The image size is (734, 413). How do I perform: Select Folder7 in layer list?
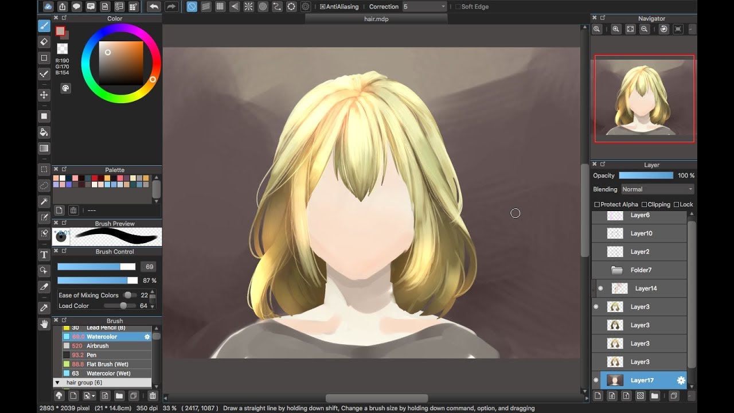tap(639, 270)
